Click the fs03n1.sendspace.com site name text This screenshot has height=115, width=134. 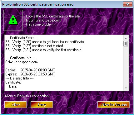click(x=43, y=20)
